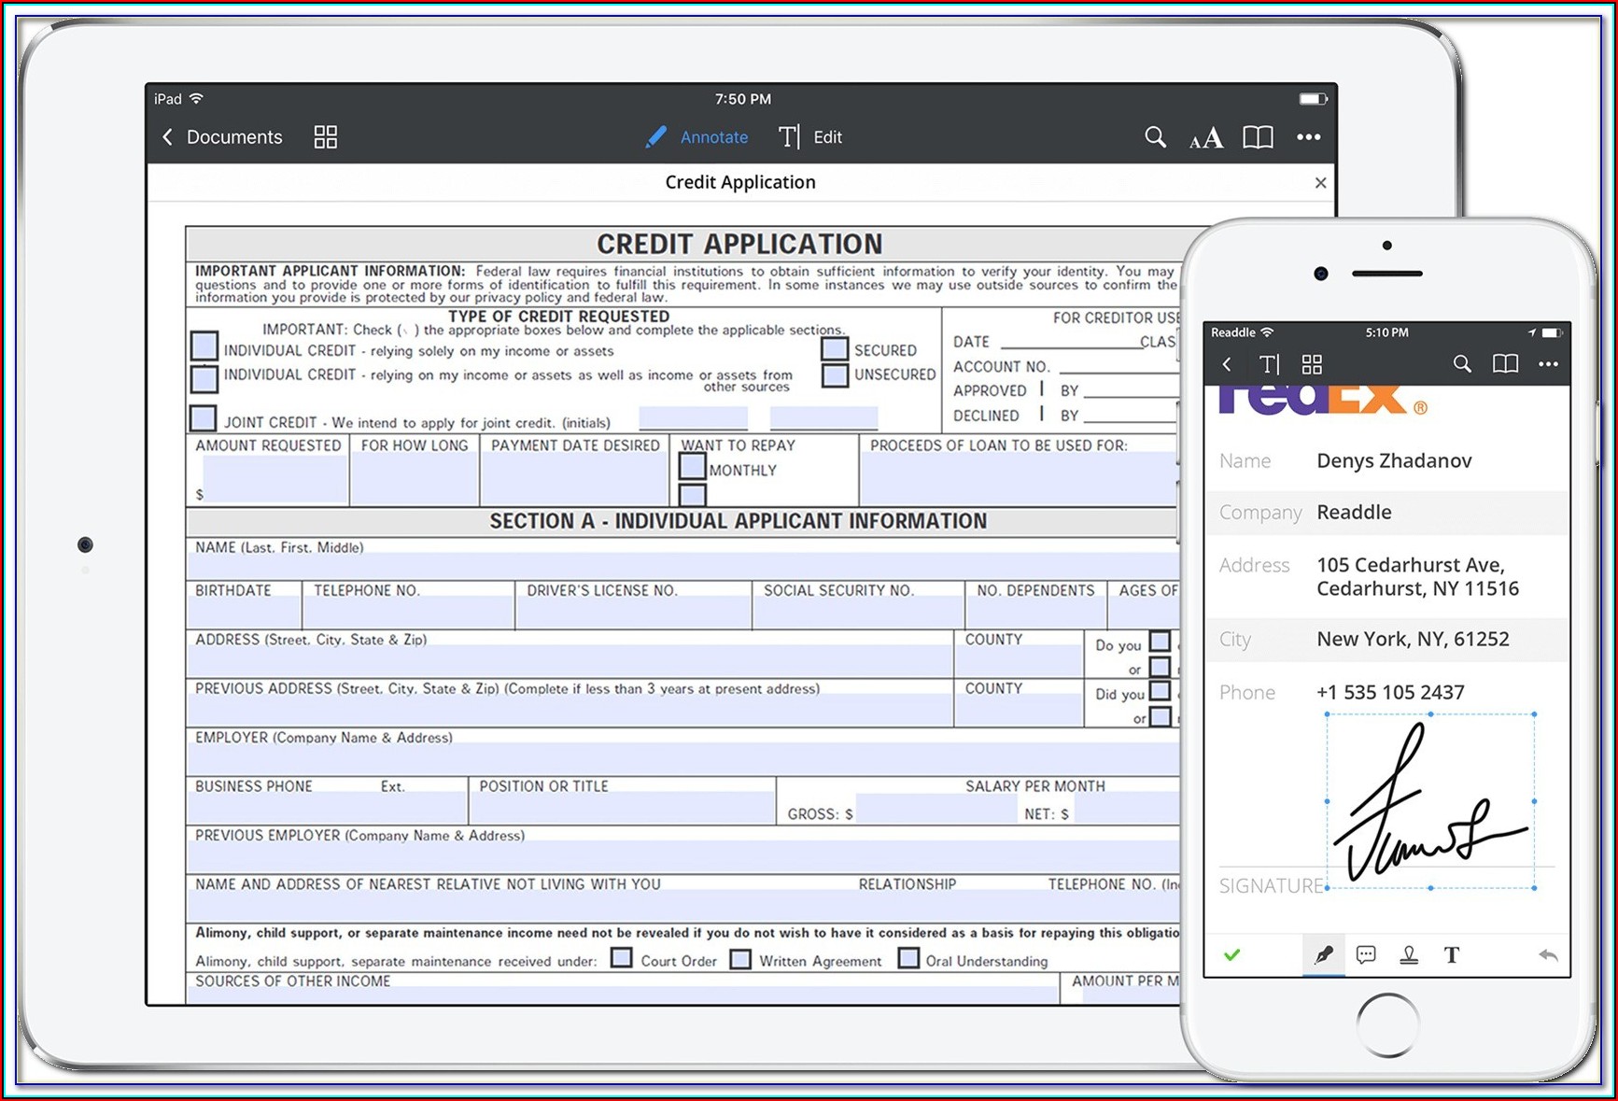1618x1101 pixels.
Task: Open the bookmarks book icon on iPad
Action: coord(1257,137)
